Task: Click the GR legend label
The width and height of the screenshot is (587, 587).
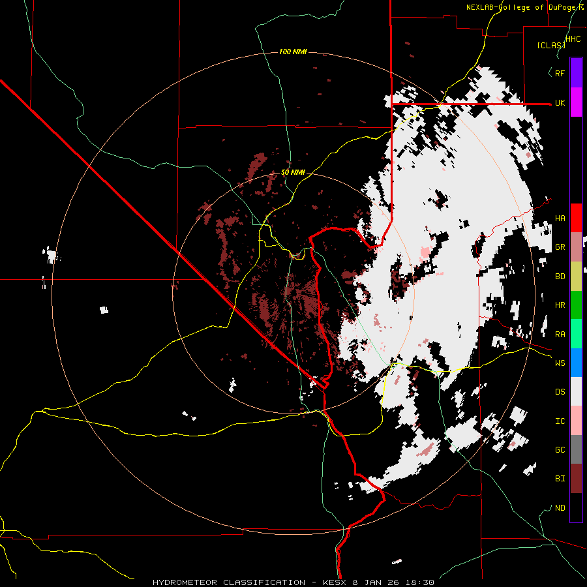Action: click(x=560, y=247)
